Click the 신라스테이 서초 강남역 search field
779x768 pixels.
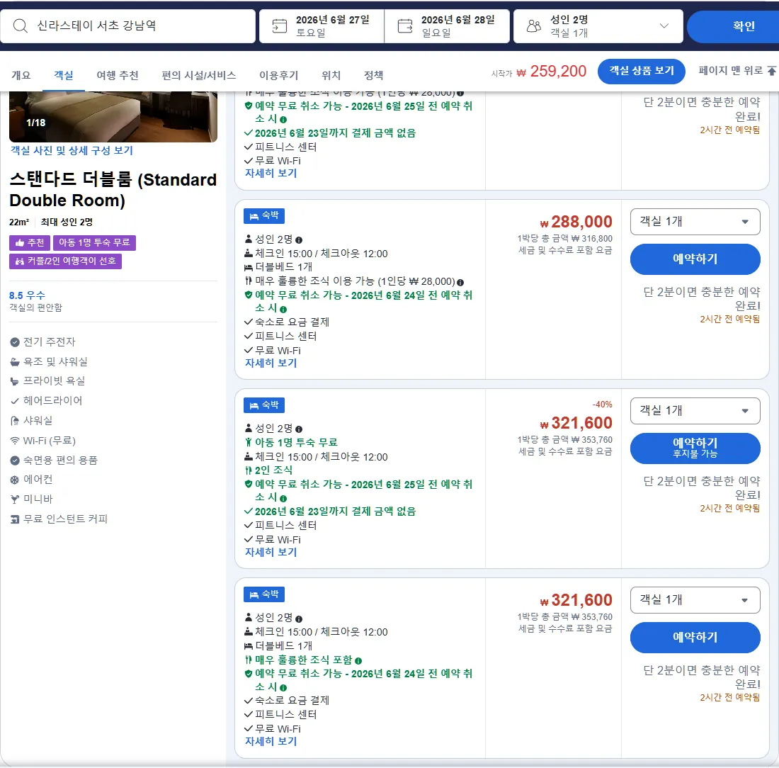pyautogui.click(x=127, y=26)
